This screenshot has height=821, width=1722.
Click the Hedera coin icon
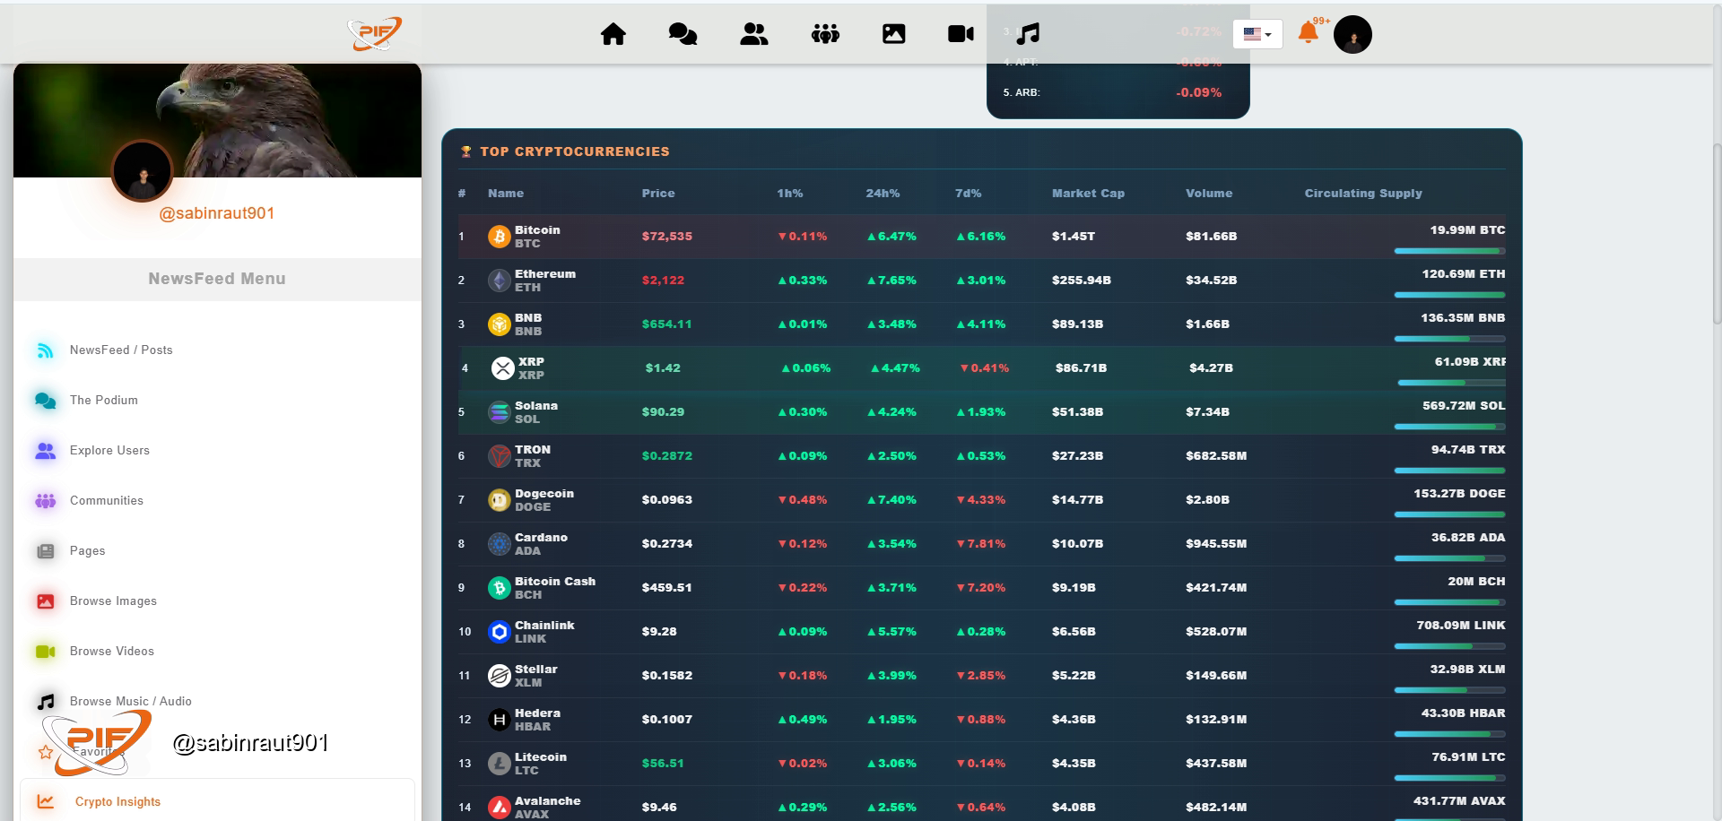tap(499, 720)
